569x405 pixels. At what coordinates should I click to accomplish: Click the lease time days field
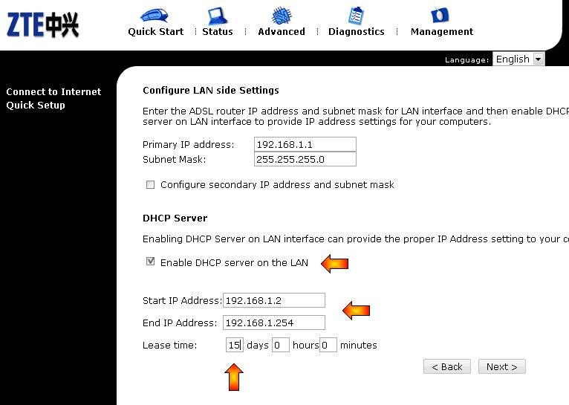coord(235,345)
